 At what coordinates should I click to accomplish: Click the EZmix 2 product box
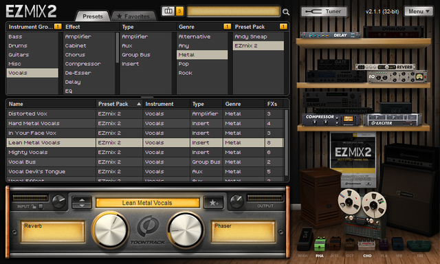click(x=353, y=159)
